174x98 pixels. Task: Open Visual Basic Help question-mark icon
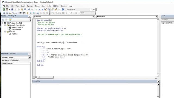click(63, 10)
